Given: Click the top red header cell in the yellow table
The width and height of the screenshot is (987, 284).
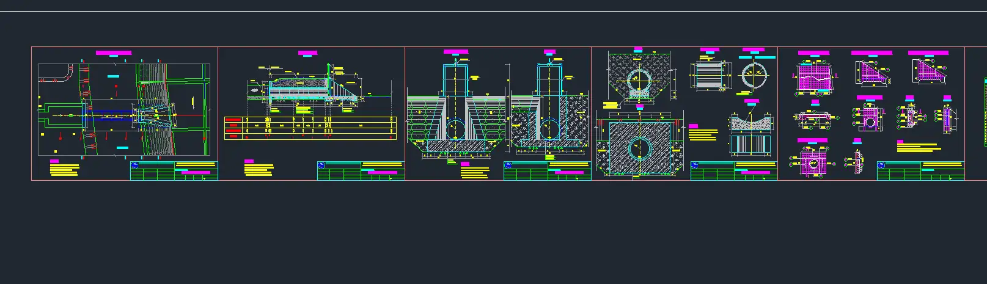Looking at the screenshot, I should [x=232, y=120].
